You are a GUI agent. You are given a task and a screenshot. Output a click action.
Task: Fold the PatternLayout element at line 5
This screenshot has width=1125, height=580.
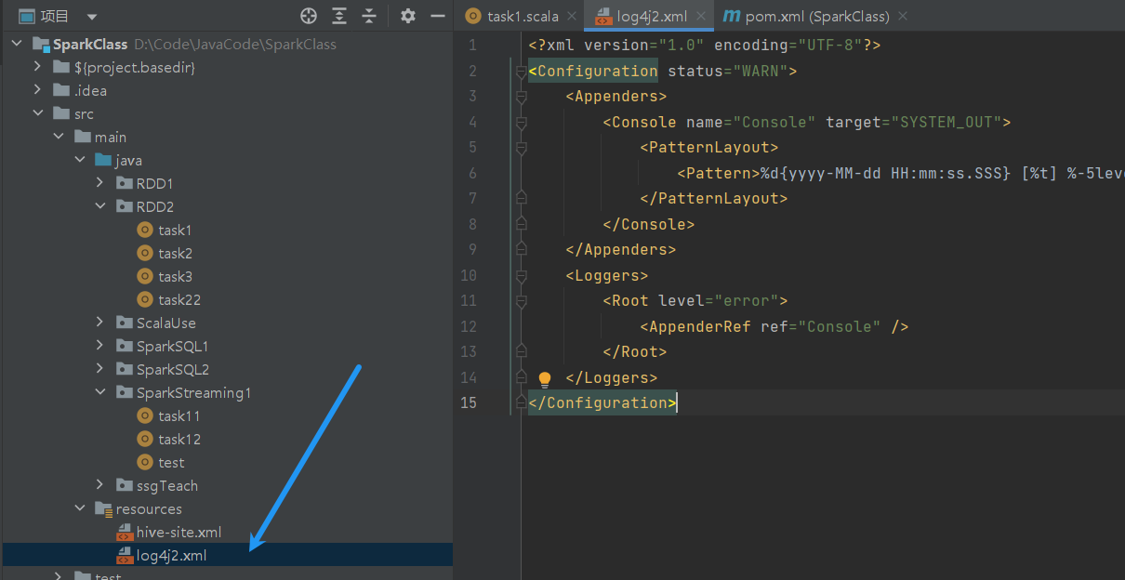pos(521,148)
